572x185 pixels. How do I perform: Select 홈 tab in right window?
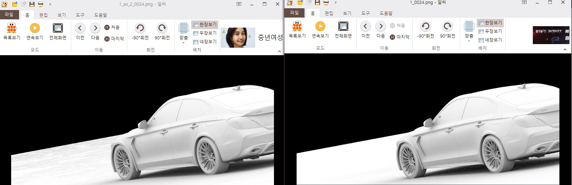coord(313,13)
